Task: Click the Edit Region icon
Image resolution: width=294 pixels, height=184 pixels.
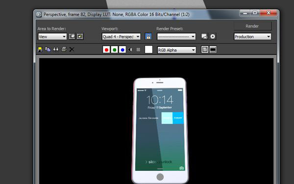Action: click(x=72, y=37)
